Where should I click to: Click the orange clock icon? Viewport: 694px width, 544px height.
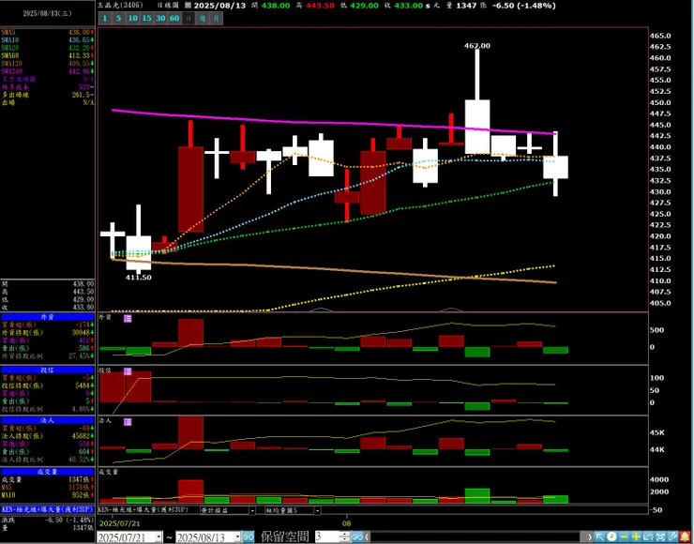click(611, 537)
